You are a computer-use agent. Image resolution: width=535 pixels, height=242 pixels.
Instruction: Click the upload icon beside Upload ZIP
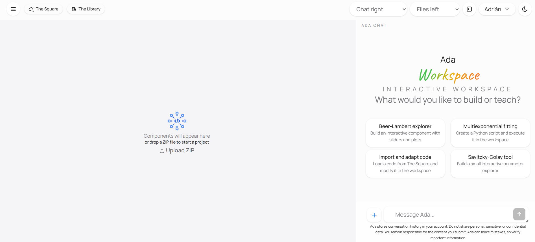[x=162, y=151]
